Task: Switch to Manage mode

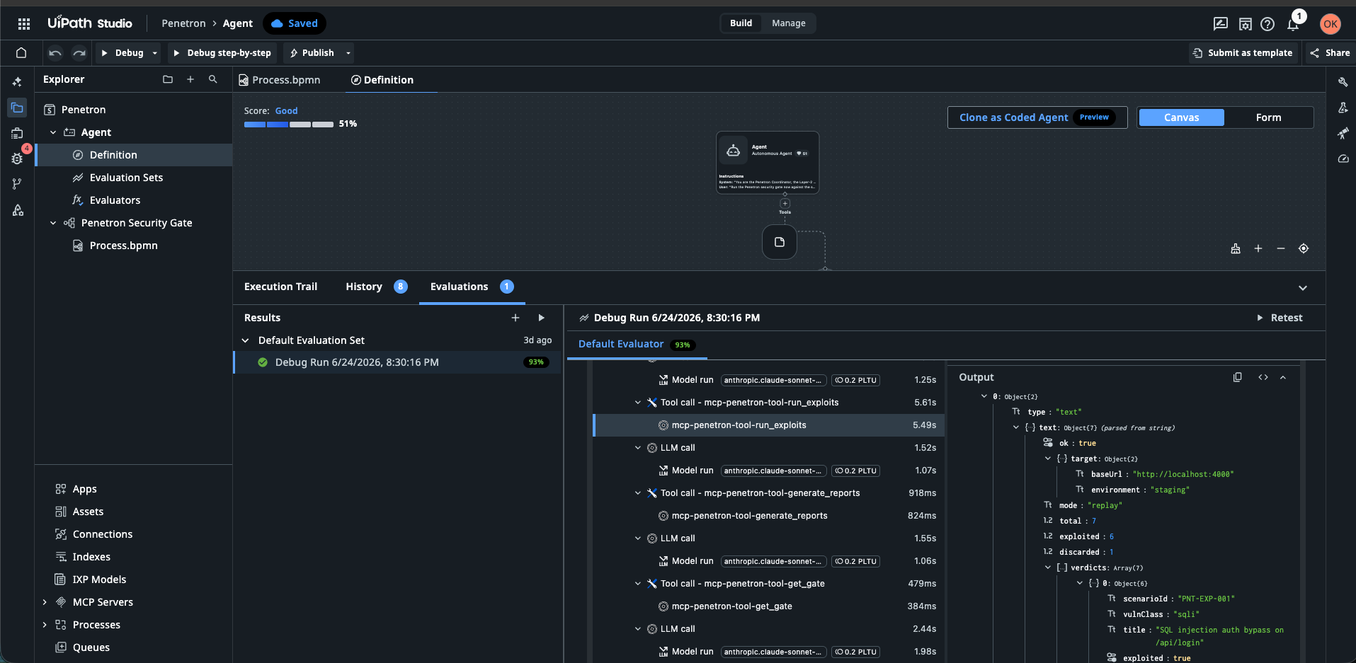Action: coord(788,23)
